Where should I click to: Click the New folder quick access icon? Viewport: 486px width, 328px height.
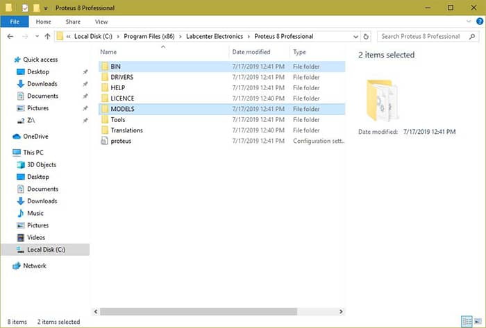(37, 8)
